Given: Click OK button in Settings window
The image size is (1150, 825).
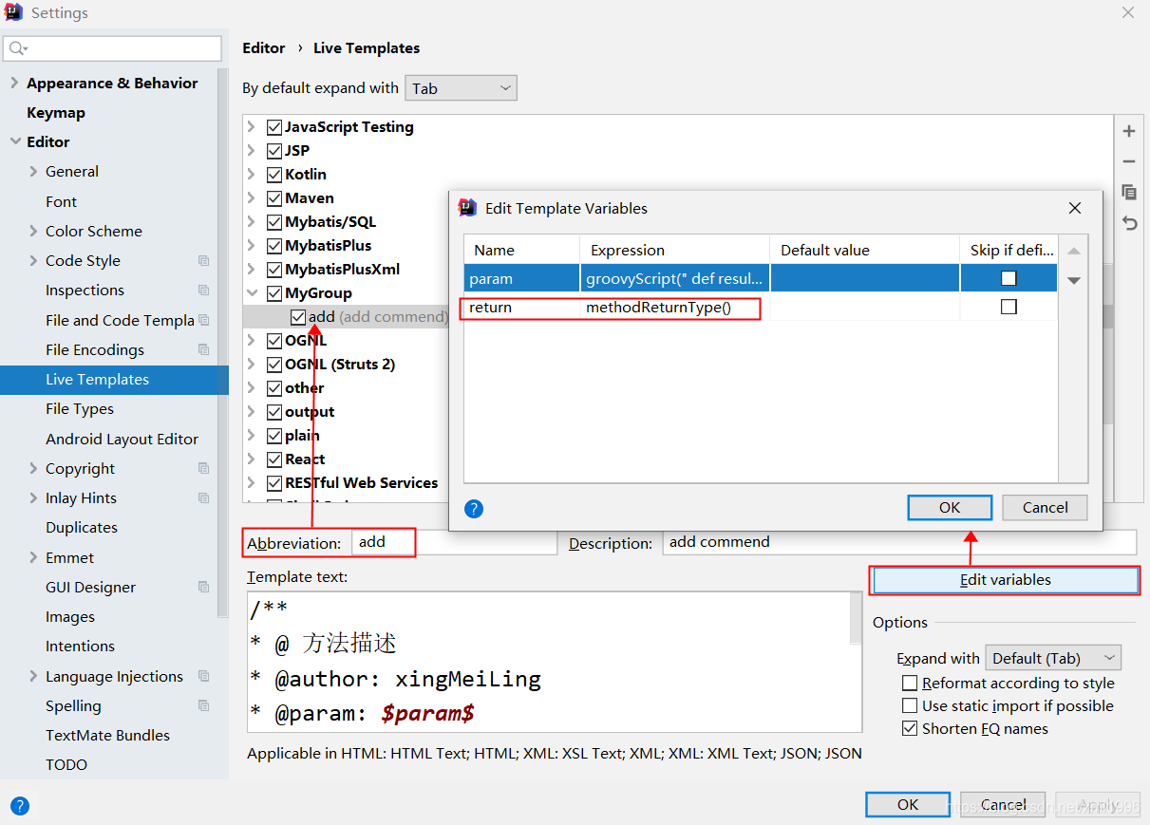Looking at the screenshot, I should pos(908,805).
